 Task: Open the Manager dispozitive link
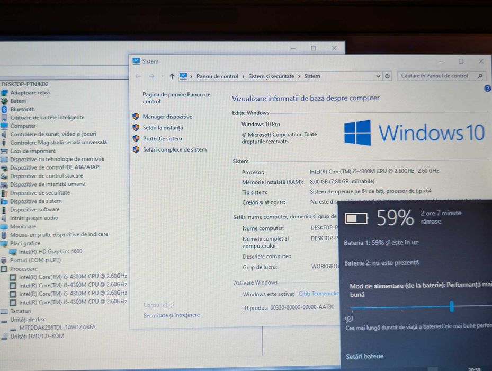167,117
